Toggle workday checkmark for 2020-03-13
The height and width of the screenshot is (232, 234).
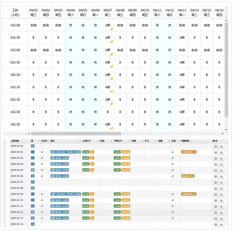click(x=42, y=218)
